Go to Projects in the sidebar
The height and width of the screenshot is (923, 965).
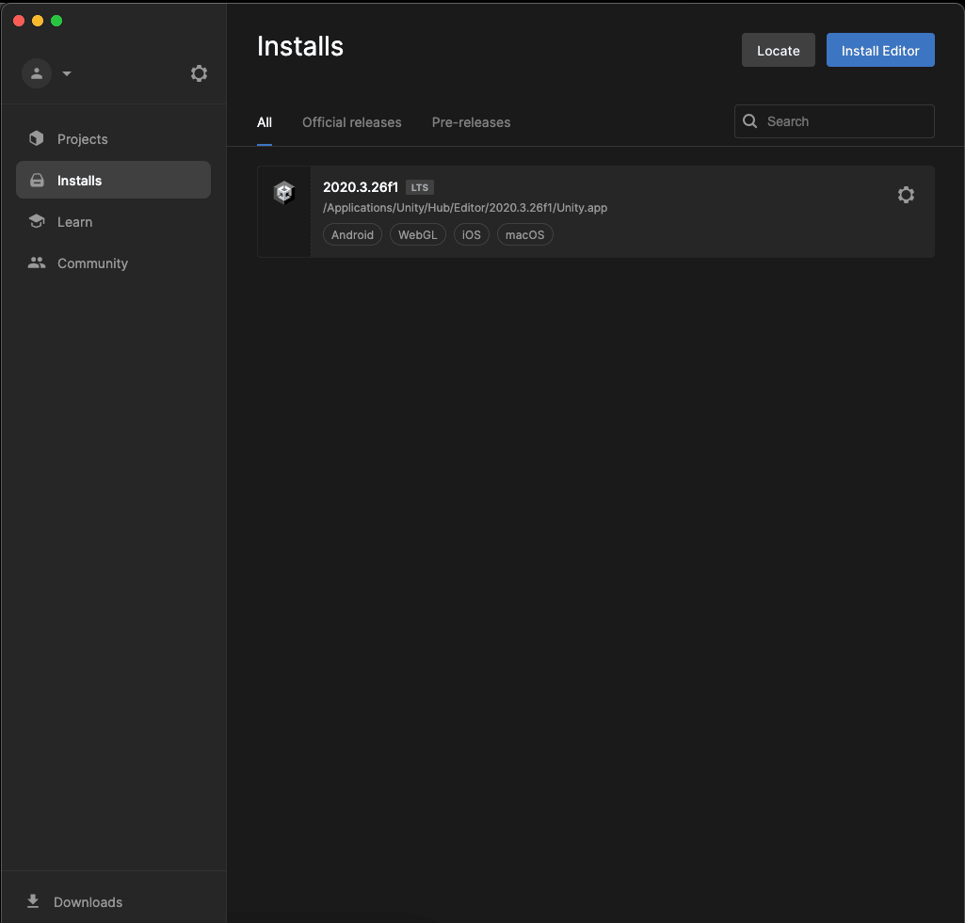[113, 139]
